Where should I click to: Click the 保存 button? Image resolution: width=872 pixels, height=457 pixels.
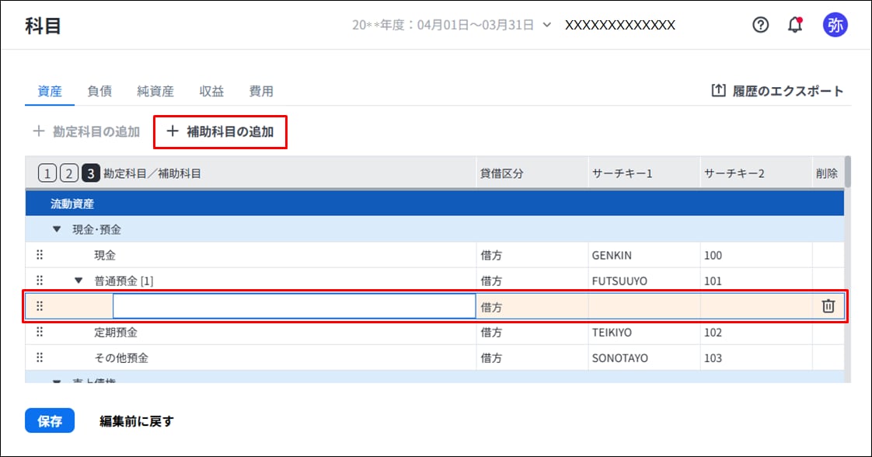click(x=50, y=420)
